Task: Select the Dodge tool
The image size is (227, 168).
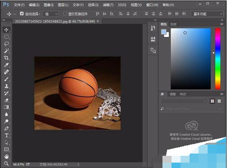Action: point(6,121)
